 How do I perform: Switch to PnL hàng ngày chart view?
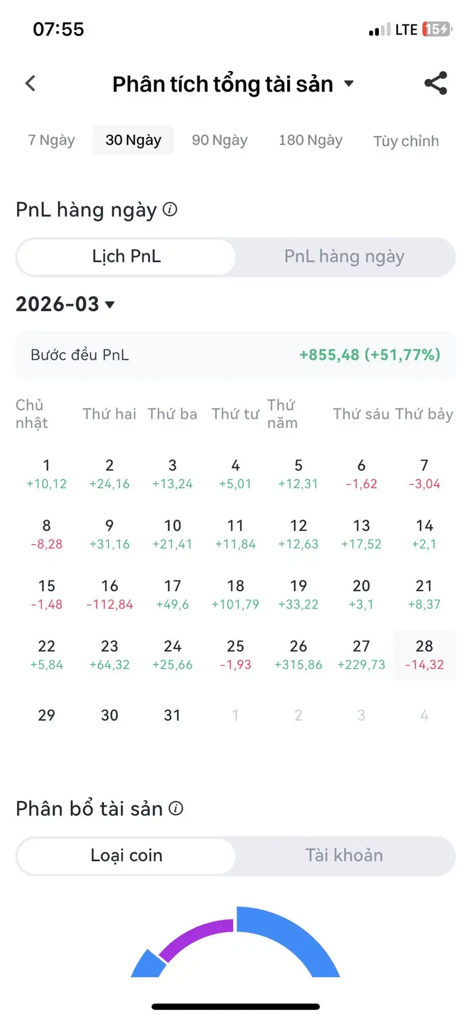pyautogui.click(x=344, y=257)
